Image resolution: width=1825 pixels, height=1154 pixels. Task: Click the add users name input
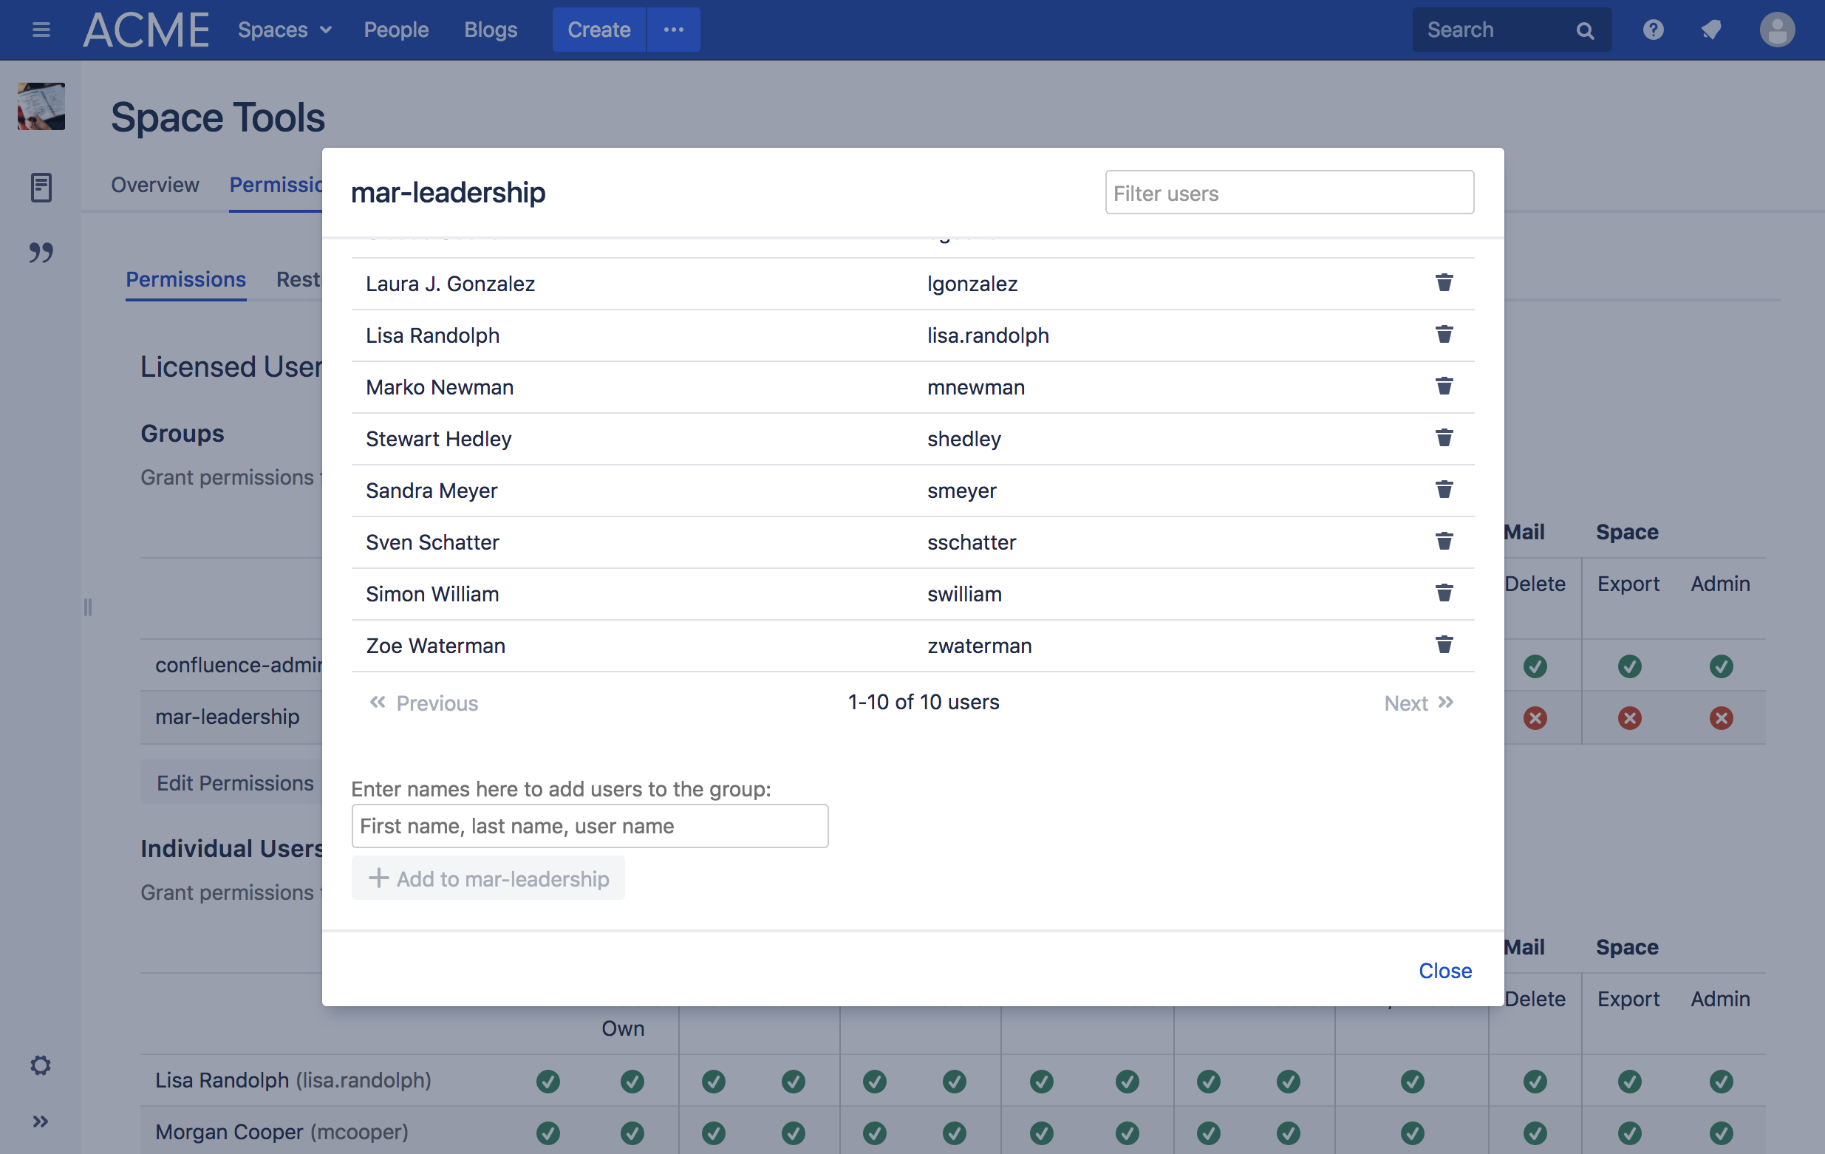click(590, 826)
